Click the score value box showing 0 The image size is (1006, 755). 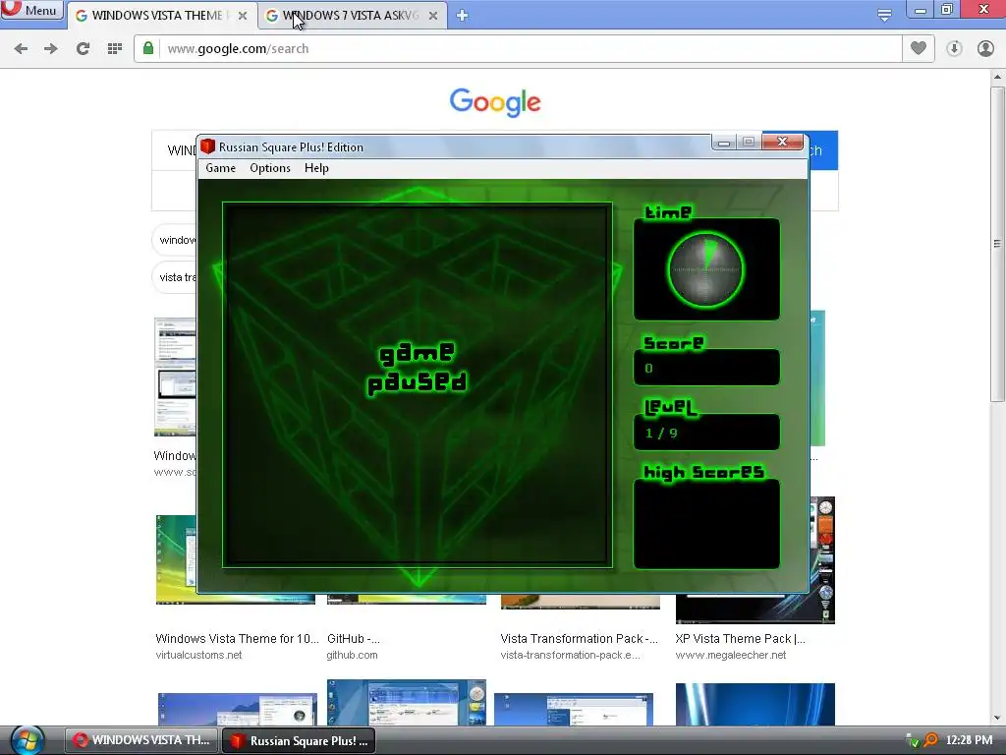[706, 368]
